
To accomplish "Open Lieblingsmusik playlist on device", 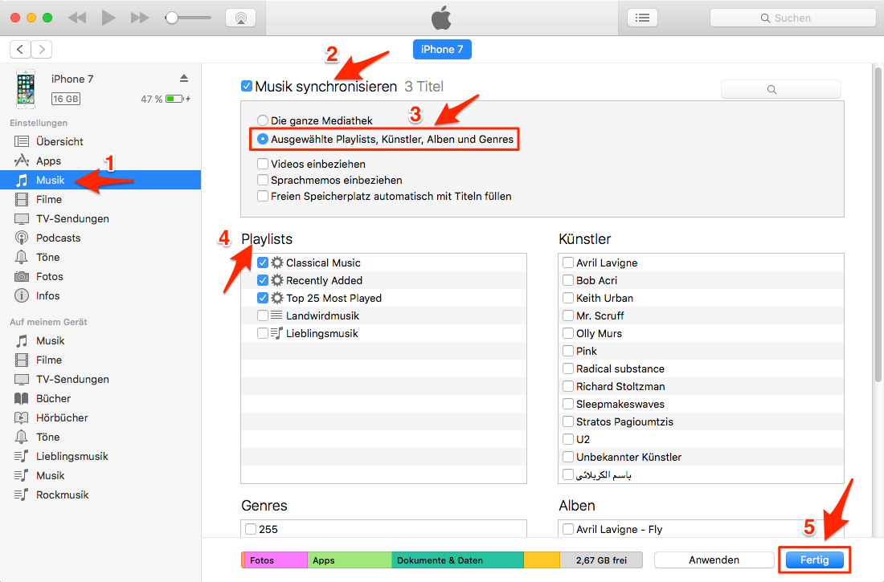I will (x=100, y=456).
